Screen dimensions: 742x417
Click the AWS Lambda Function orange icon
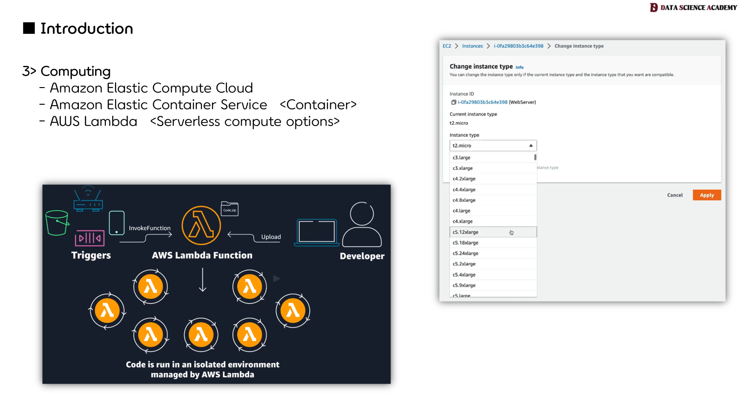point(201,225)
